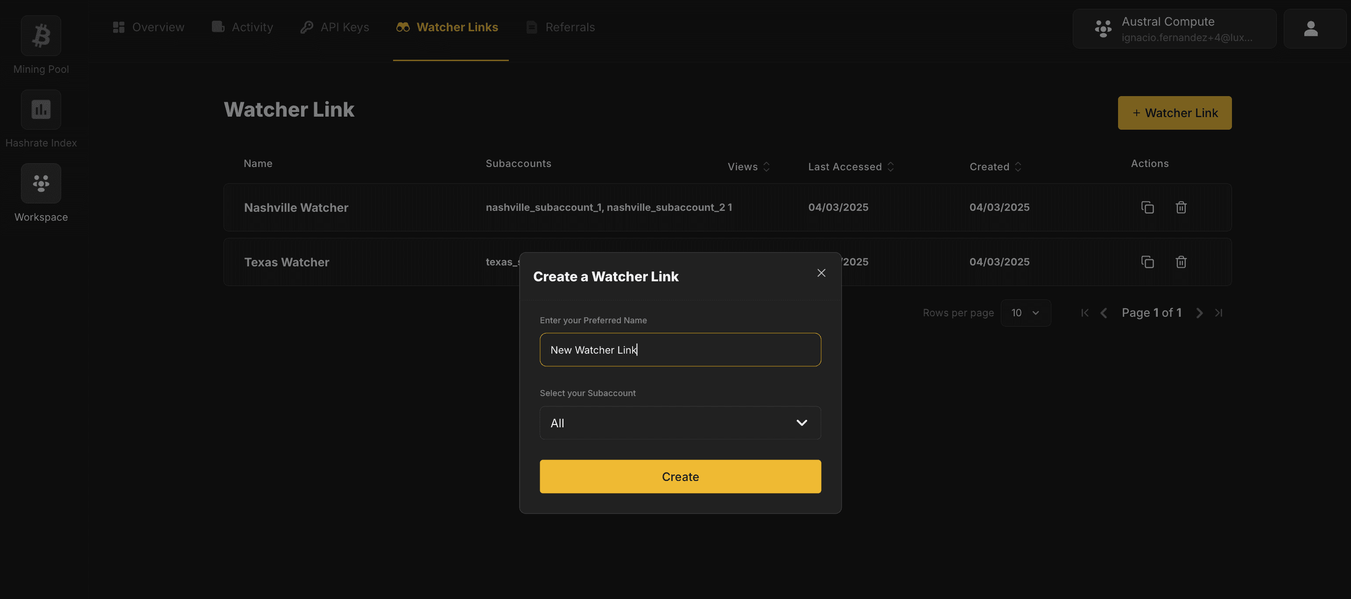1351x599 pixels.
Task: Open Hashrate Index from the sidebar
Action: pos(41,110)
